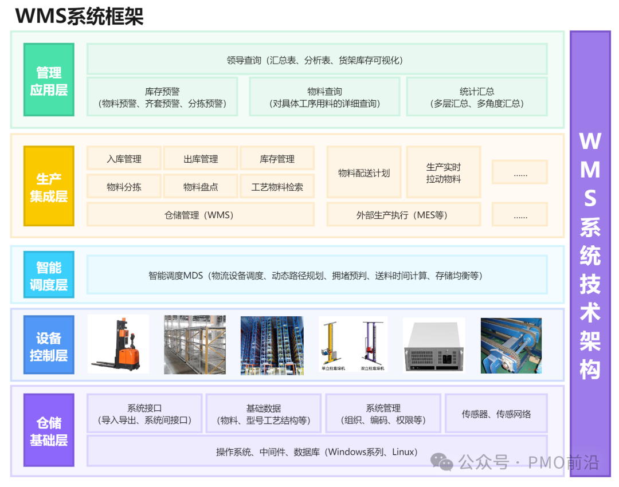The height and width of the screenshot is (487, 619).
Task: Click the 仓储管理（WMS）button
Action: tap(200, 215)
